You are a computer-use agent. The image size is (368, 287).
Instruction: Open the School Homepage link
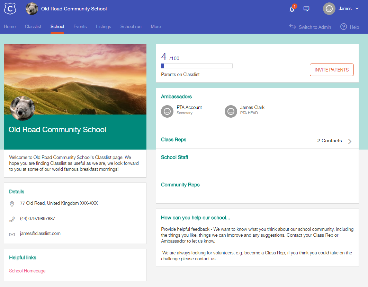(x=27, y=271)
